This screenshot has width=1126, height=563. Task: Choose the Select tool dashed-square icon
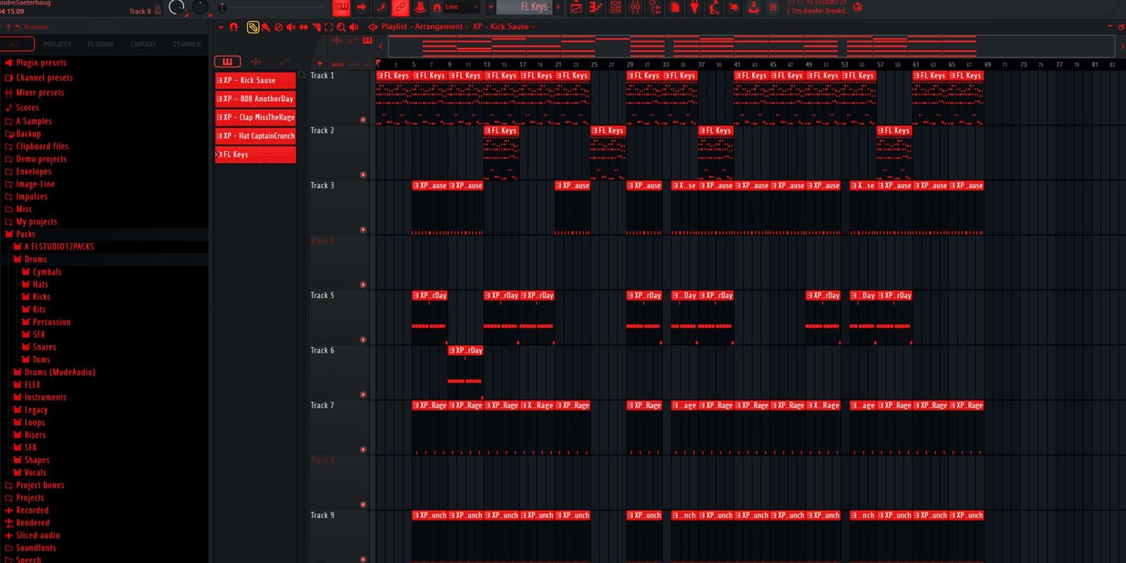(x=329, y=27)
